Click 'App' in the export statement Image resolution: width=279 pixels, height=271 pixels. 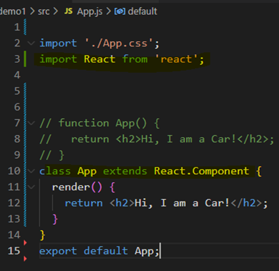tap(144, 251)
